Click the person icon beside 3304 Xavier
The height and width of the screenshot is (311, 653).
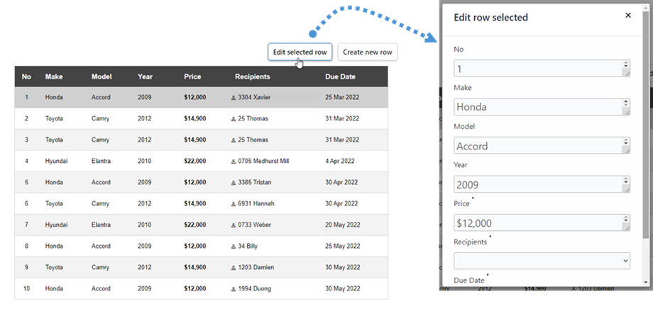point(234,98)
